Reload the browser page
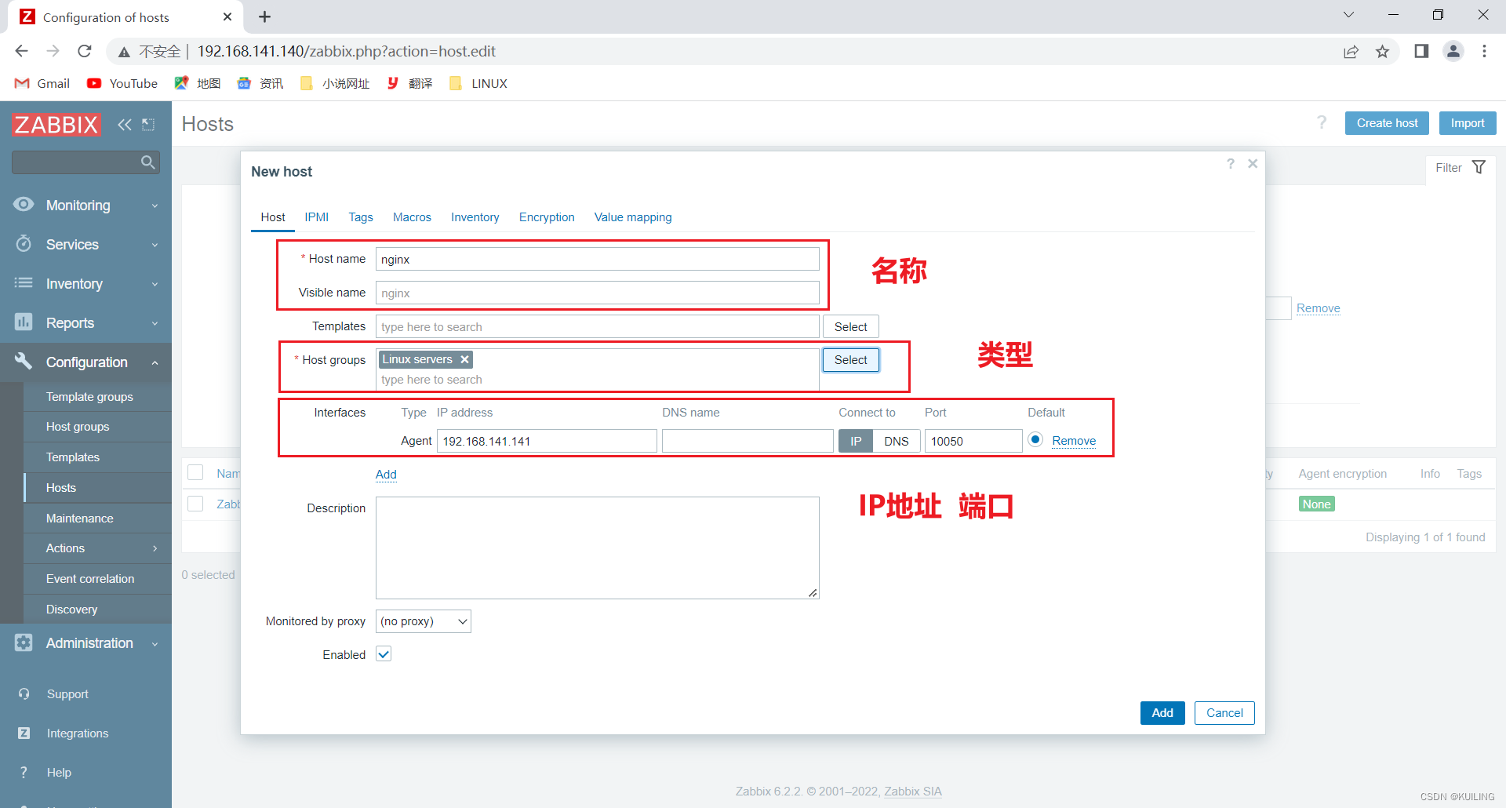1506x808 pixels. 85,51
